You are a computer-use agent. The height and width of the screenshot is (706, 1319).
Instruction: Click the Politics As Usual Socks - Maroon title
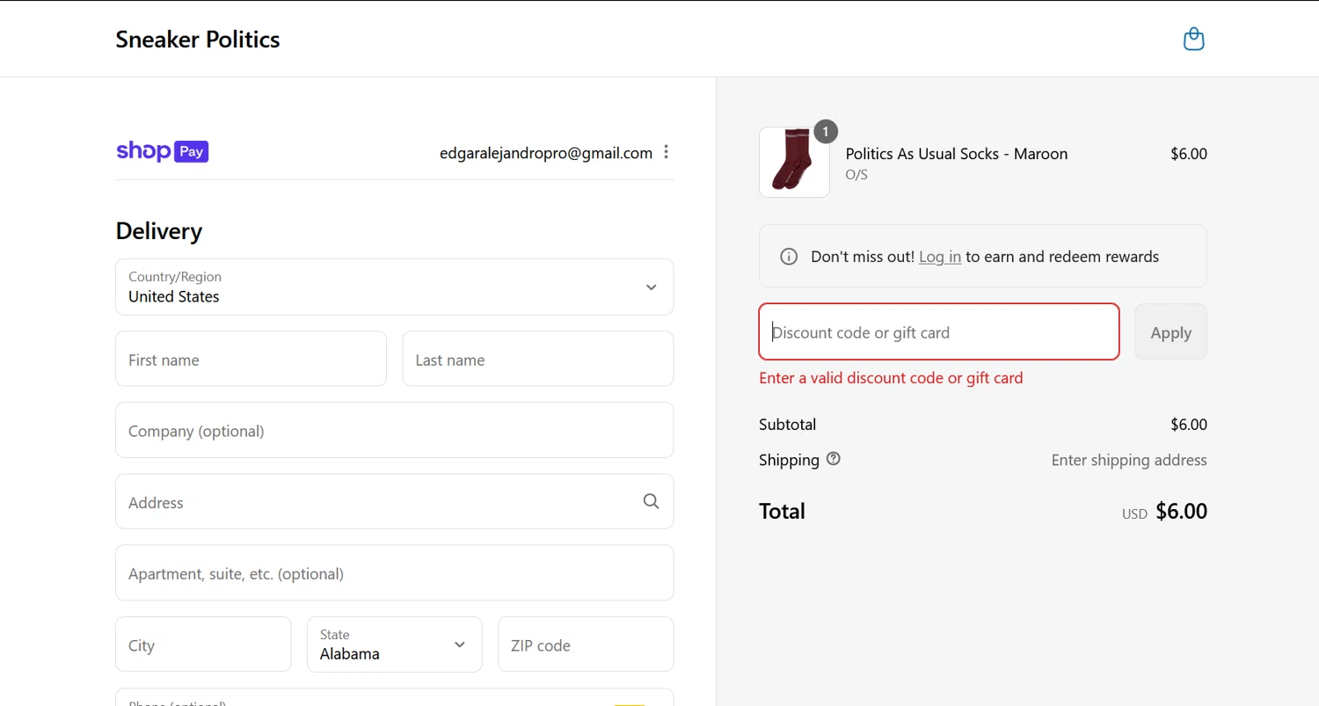pos(957,154)
